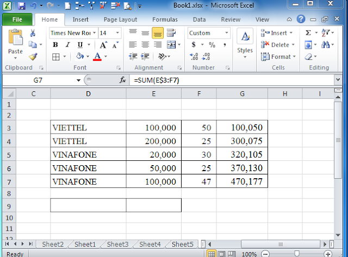Click the zoom slider handle

click(297, 254)
